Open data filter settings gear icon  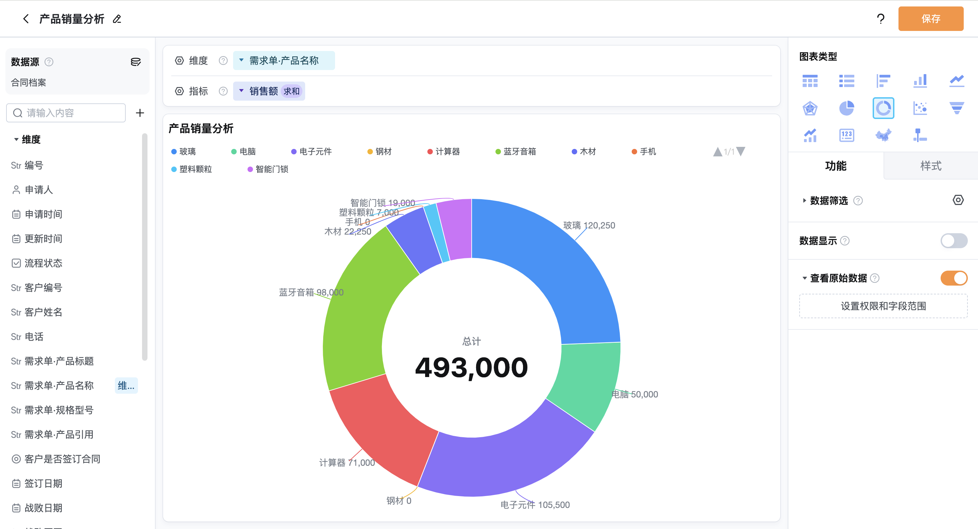(x=958, y=200)
